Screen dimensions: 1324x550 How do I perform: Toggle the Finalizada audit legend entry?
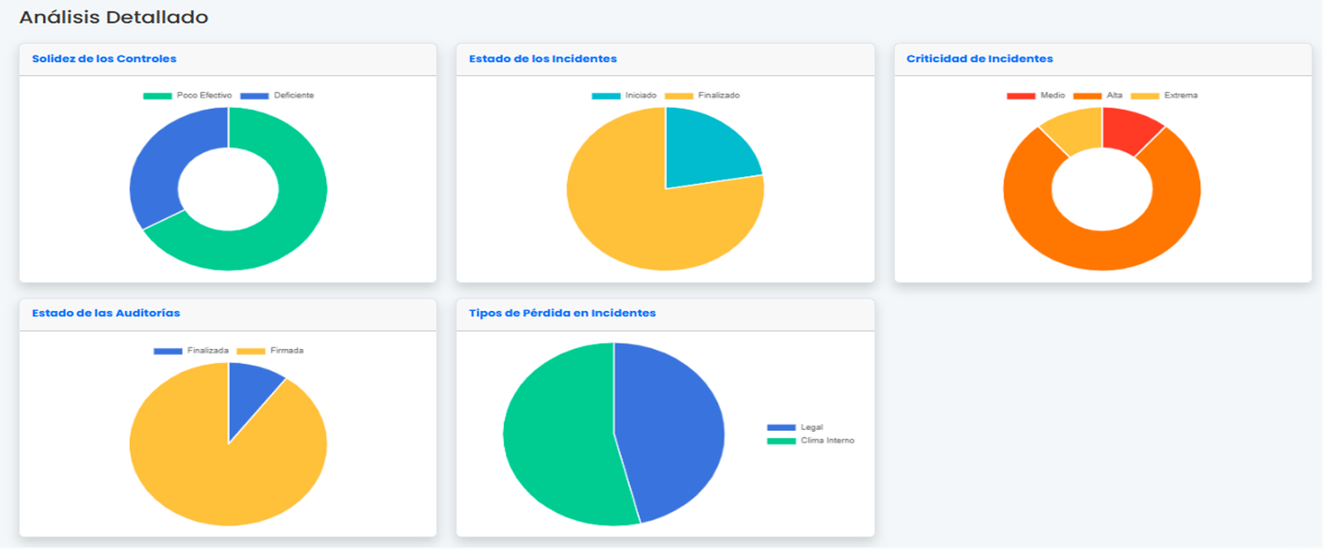[191, 351]
